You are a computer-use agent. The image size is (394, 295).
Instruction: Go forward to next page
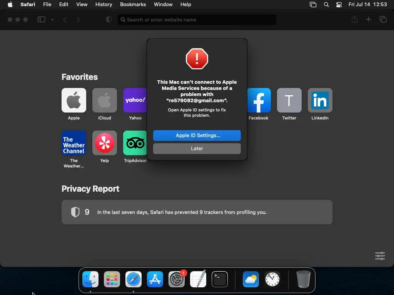78,20
